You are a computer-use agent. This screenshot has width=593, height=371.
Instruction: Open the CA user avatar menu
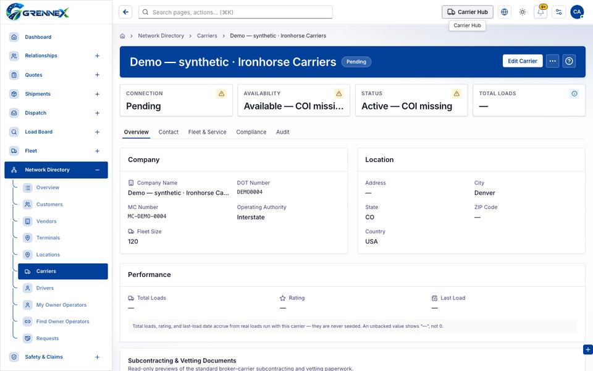tap(577, 12)
